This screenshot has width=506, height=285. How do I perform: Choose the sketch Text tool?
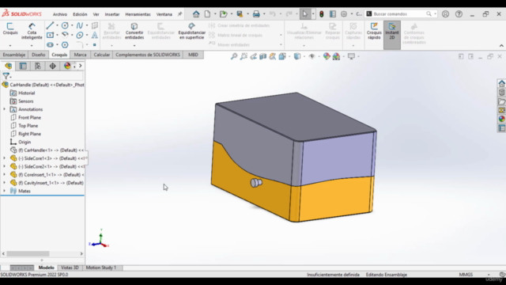(x=95, y=35)
